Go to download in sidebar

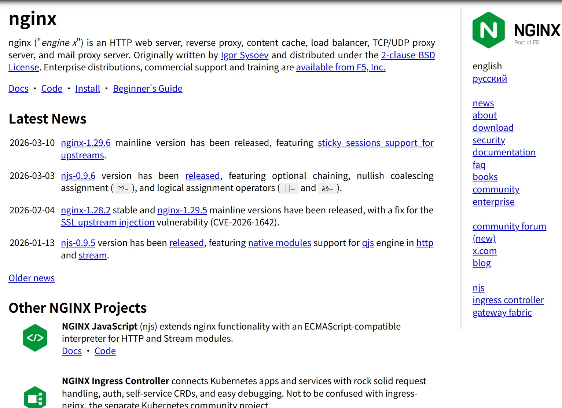point(493,128)
